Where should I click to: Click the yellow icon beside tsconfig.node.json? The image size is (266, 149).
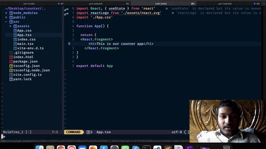[11, 70]
